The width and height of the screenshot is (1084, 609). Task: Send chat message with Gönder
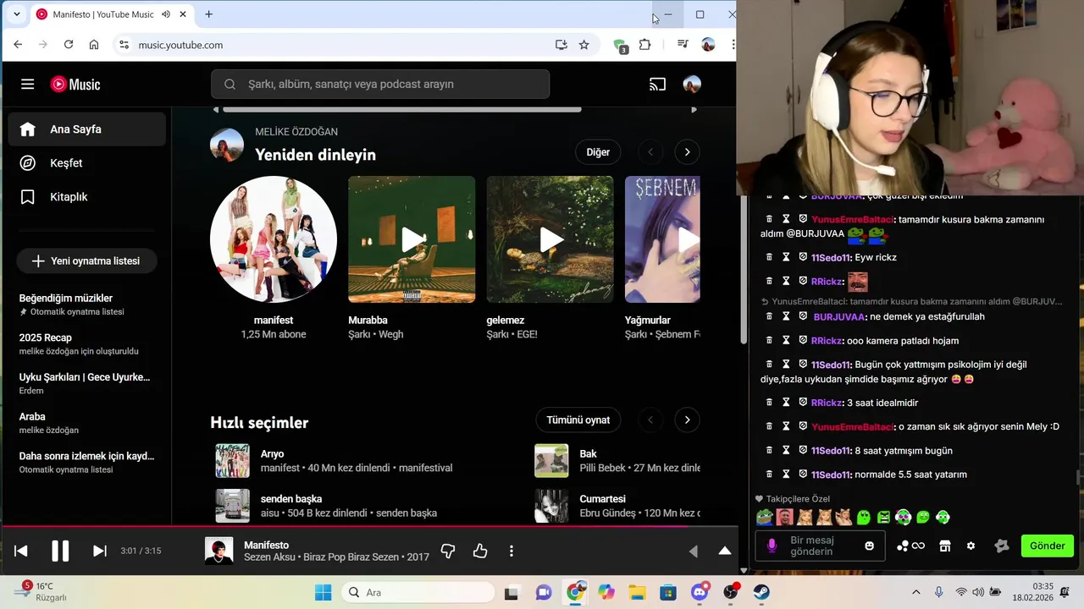pos(1048,546)
